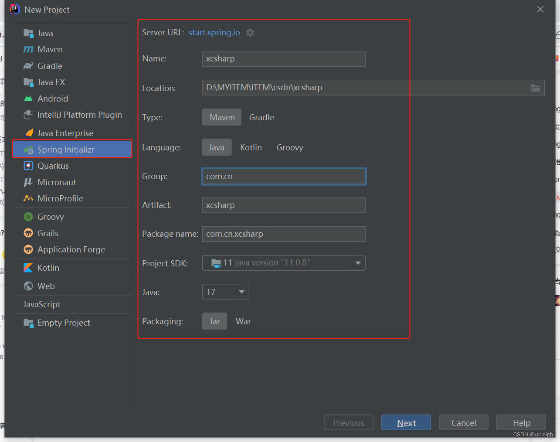Click the Maven 'm' icon

pyautogui.click(x=28, y=49)
